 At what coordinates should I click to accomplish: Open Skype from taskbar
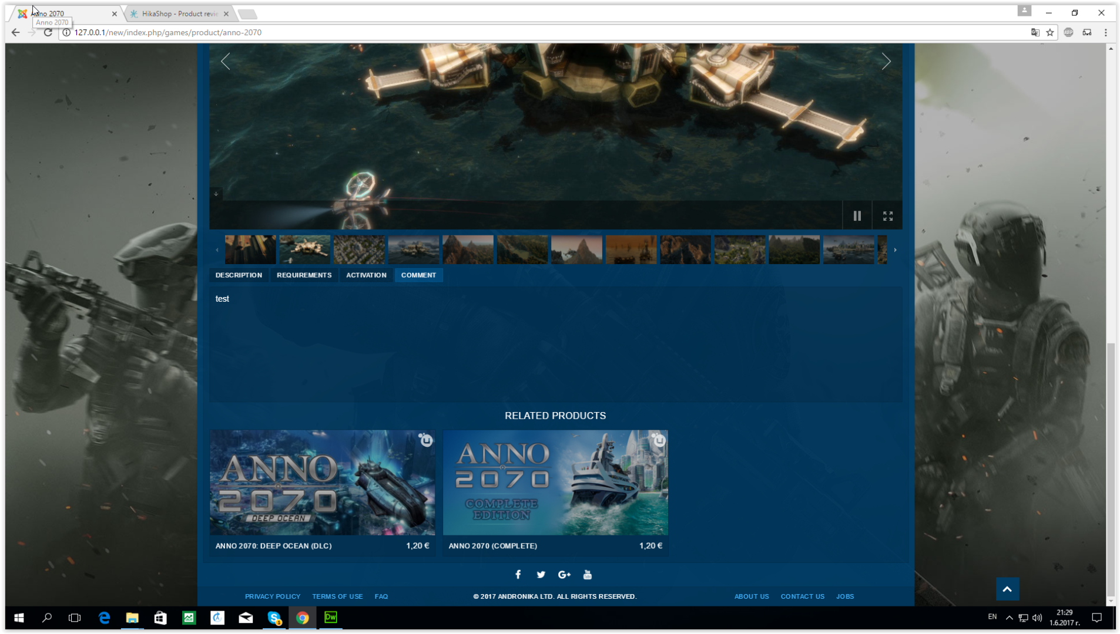click(x=274, y=618)
